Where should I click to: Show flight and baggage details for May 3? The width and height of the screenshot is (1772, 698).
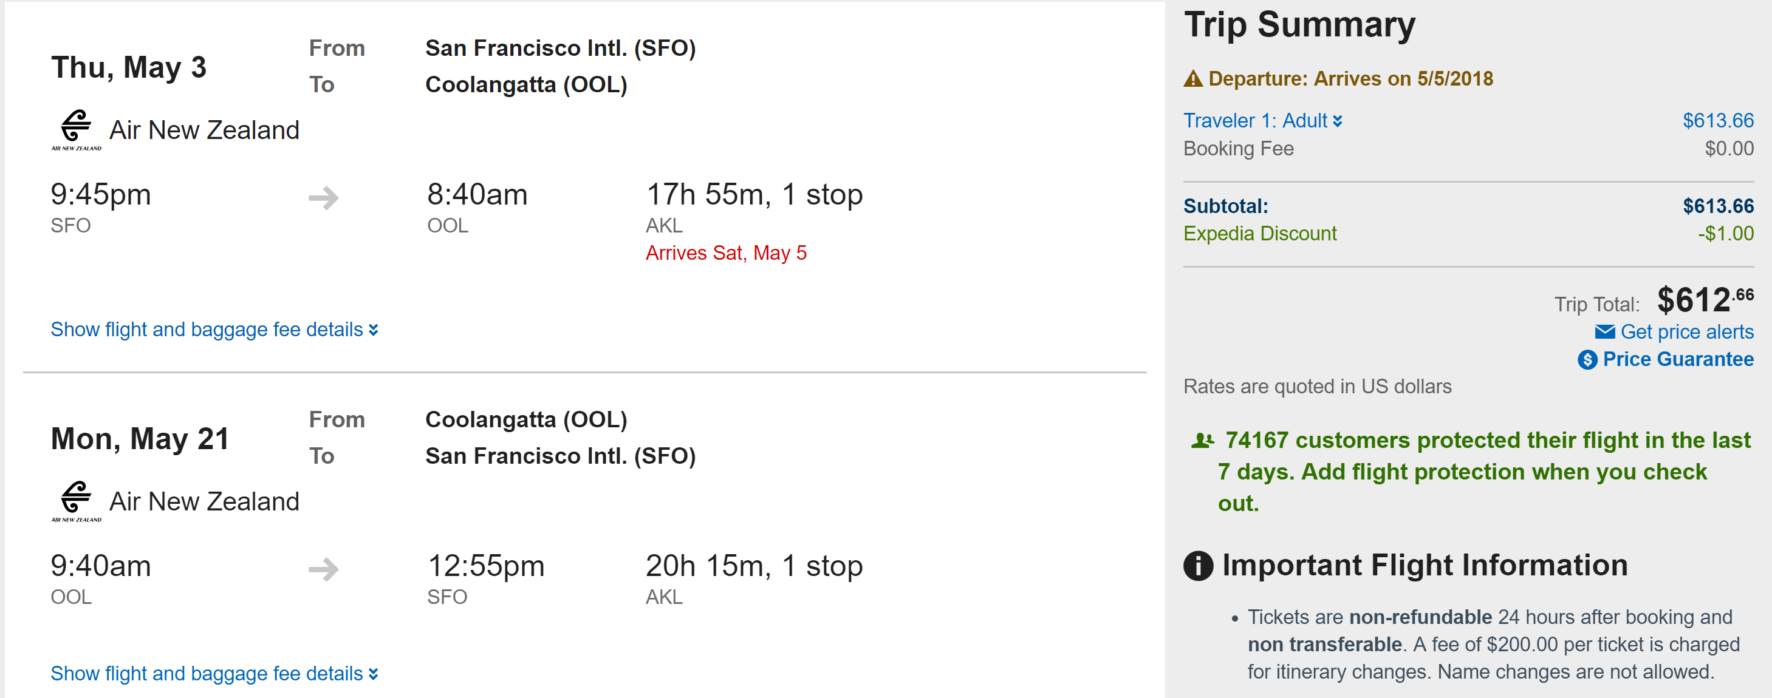(214, 330)
